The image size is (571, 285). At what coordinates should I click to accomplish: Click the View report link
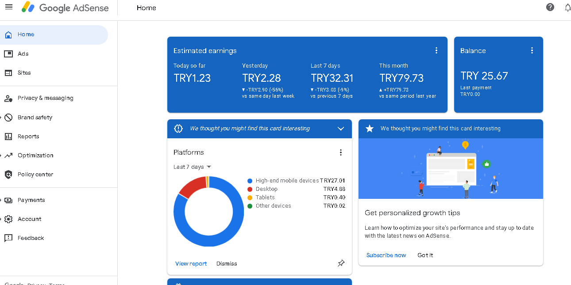click(191, 264)
